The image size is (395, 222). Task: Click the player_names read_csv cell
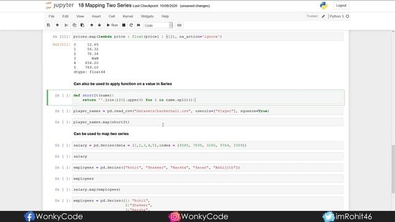207,111
